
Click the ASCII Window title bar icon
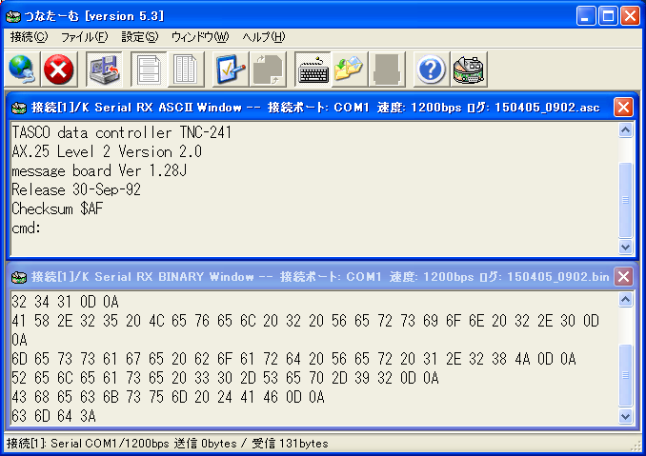point(19,108)
